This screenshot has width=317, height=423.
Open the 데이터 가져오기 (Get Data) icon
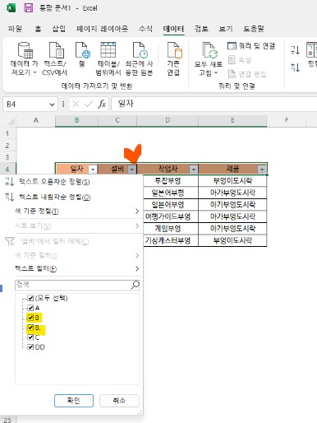25,50
